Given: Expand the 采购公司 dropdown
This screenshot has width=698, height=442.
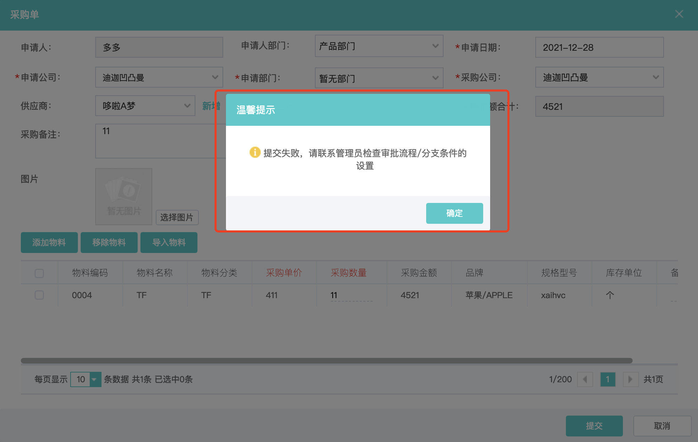Looking at the screenshot, I should click(x=599, y=77).
